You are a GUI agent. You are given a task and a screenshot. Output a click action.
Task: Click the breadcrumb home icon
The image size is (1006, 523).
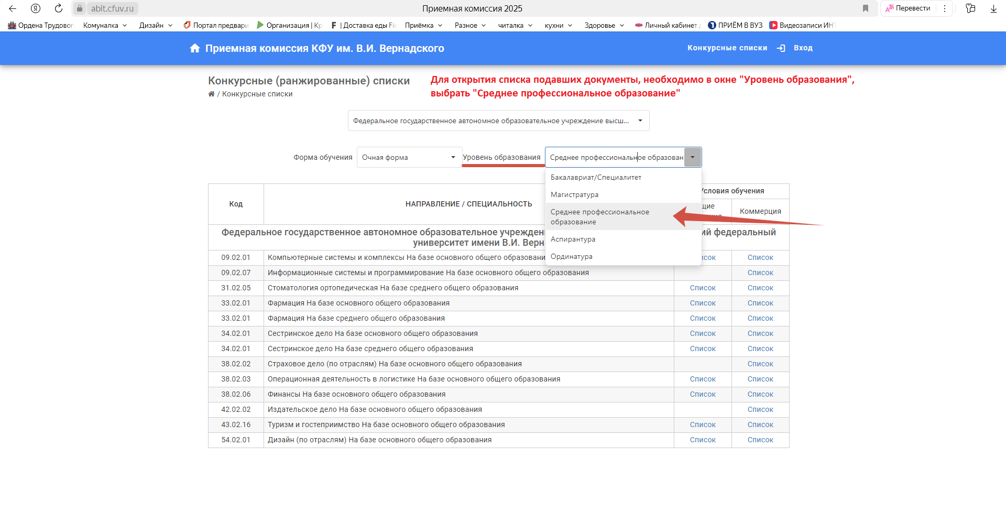pos(211,94)
